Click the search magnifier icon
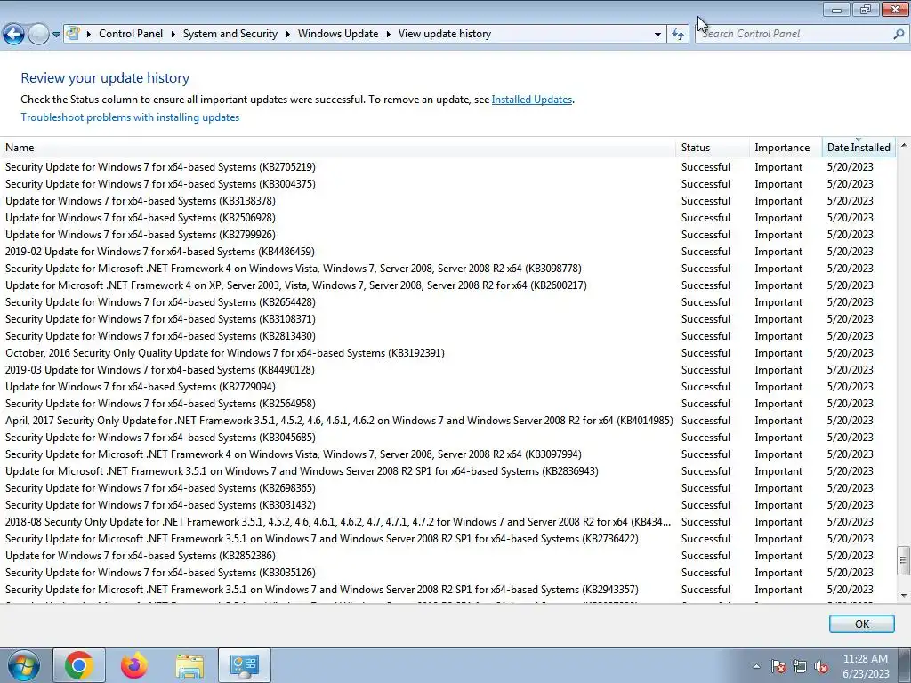 click(x=899, y=34)
